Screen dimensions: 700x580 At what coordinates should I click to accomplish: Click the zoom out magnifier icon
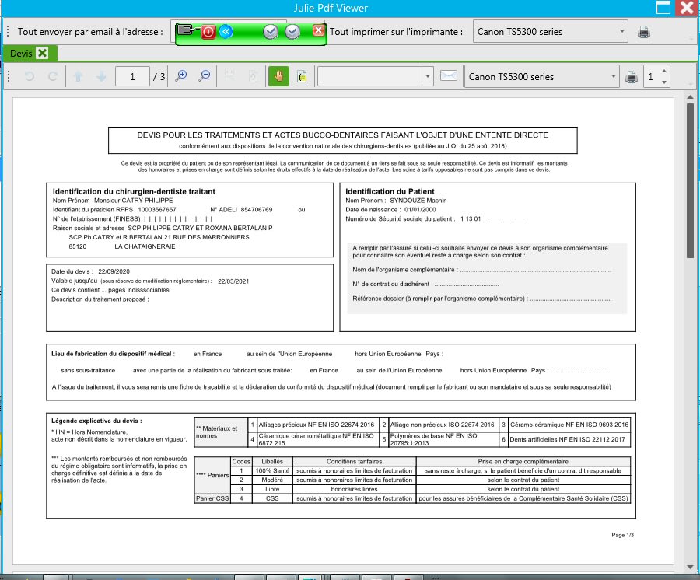tap(204, 76)
